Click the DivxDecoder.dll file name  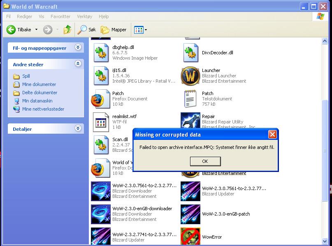[x=218, y=53]
